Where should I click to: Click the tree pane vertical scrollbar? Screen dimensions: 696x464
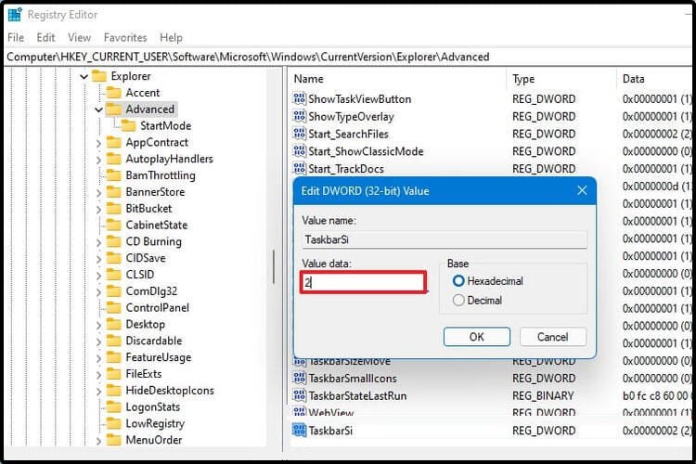point(274,266)
